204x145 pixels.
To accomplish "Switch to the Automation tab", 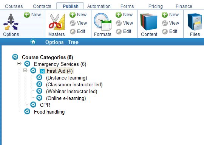I will tap(99, 6).
